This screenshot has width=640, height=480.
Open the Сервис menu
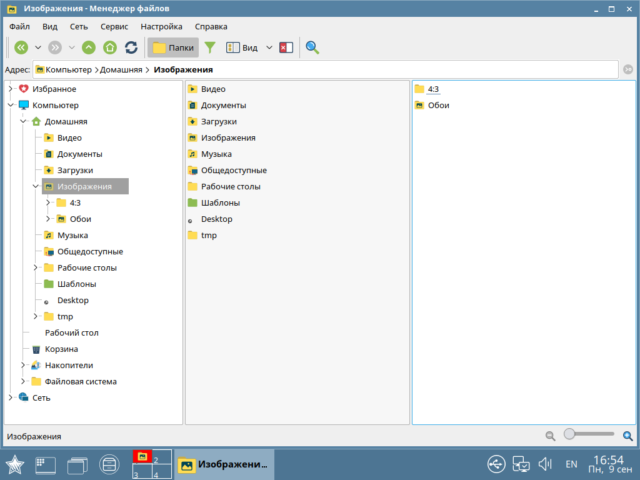[114, 27]
